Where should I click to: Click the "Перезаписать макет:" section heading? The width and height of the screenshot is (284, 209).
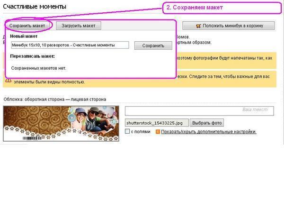(32, 56)
